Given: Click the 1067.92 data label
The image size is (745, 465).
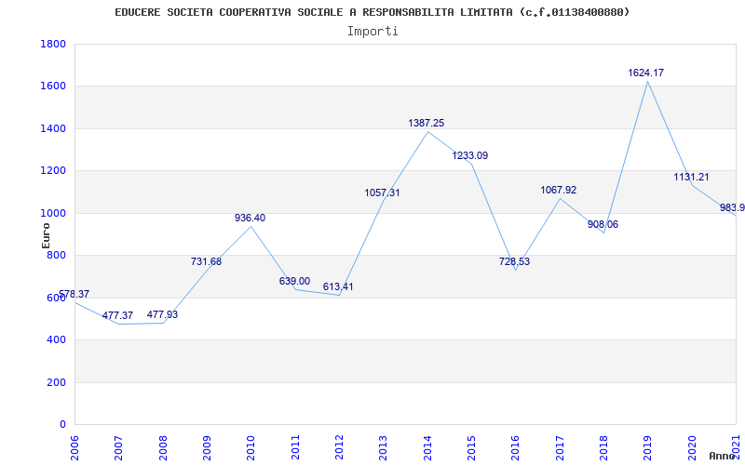Looking at the screenshot, I should tap(558, 190).
